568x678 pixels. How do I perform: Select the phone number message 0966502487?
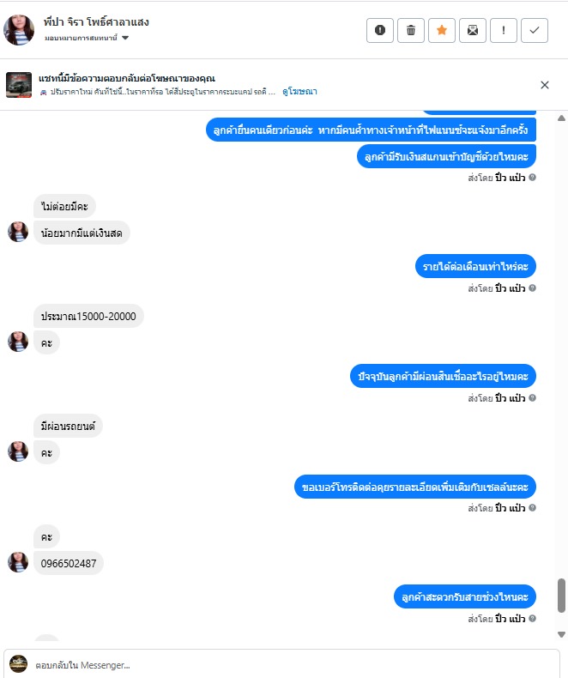tap(69, 563)
